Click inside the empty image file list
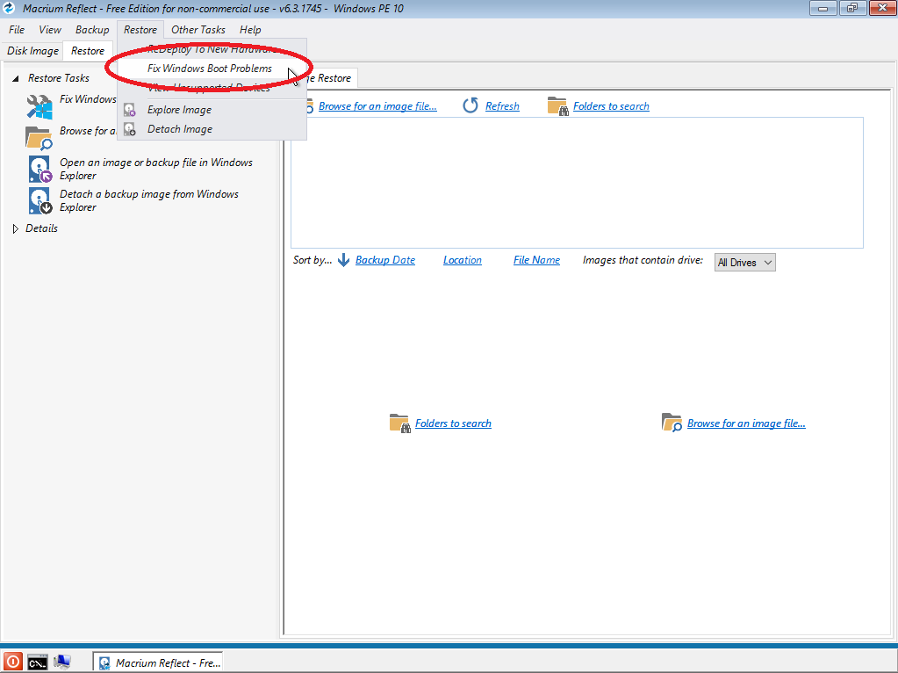The width and height of the screenshot is (898, 673). [x=577, y=182]
